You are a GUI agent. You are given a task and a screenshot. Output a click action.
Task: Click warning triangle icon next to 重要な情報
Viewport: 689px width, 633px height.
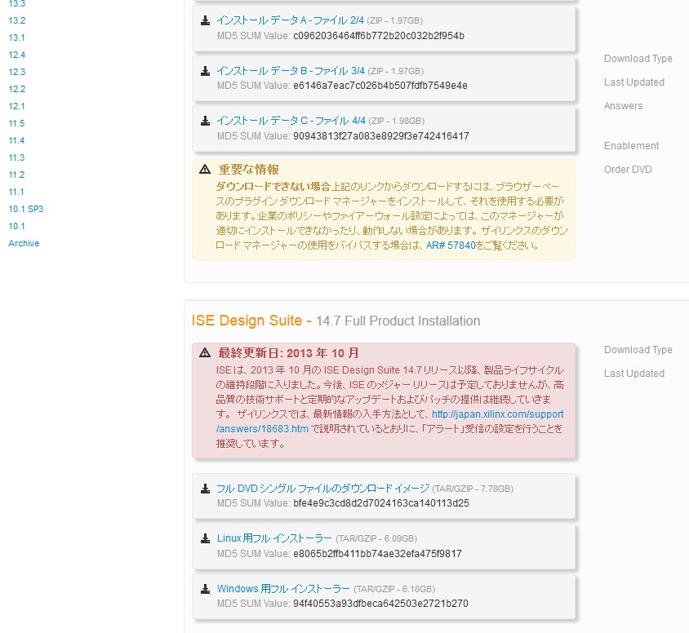pyautogui.click(x=205, y=170)
